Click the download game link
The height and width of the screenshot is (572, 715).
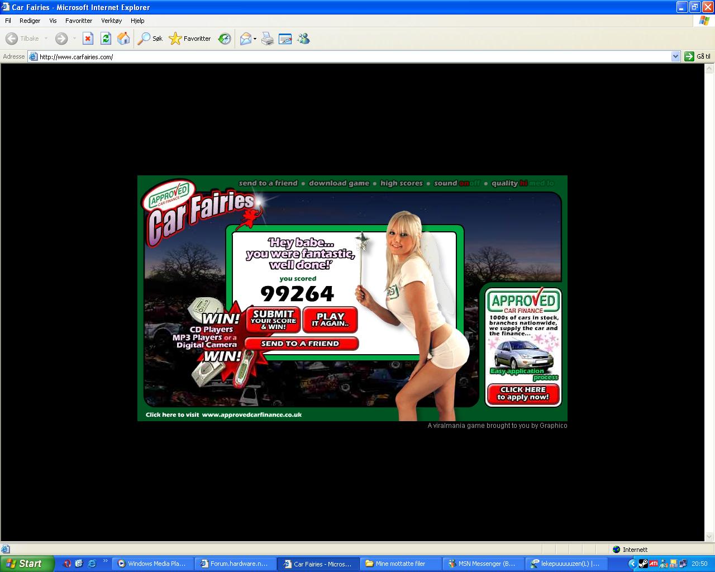pos(339,183)
